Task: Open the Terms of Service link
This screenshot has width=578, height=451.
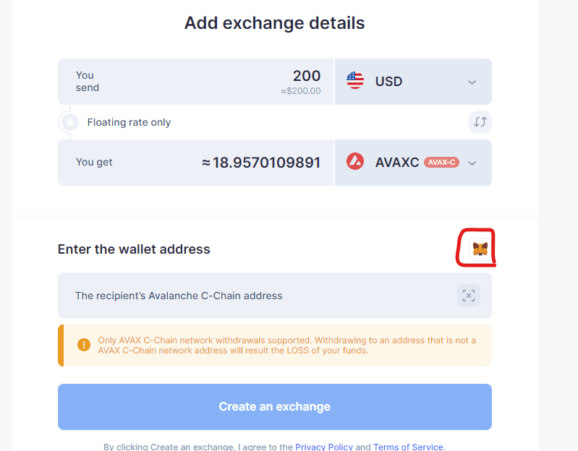Action: (408, 447)
